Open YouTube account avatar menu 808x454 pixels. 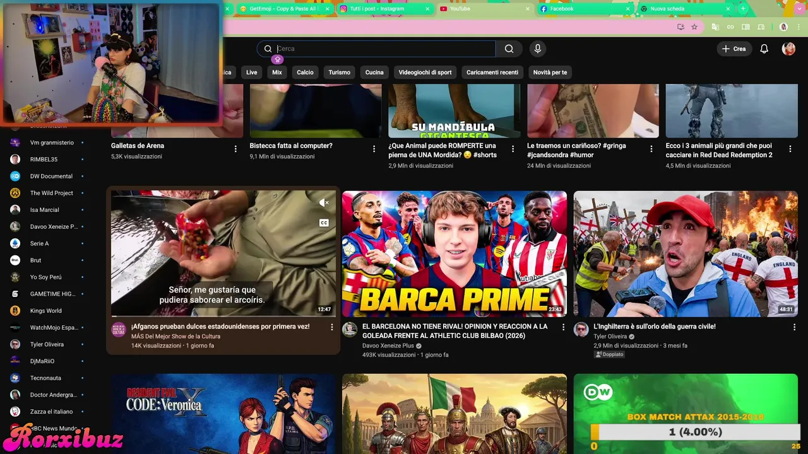[x=788, y=49]
